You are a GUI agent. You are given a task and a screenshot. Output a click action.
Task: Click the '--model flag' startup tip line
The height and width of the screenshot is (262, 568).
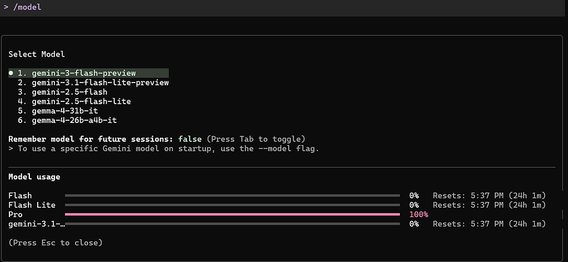click(x=164, y=148)
